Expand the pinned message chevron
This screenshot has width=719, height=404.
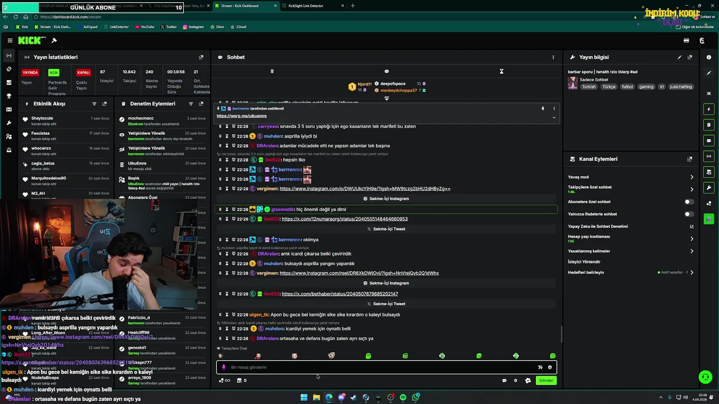[554, 117]
